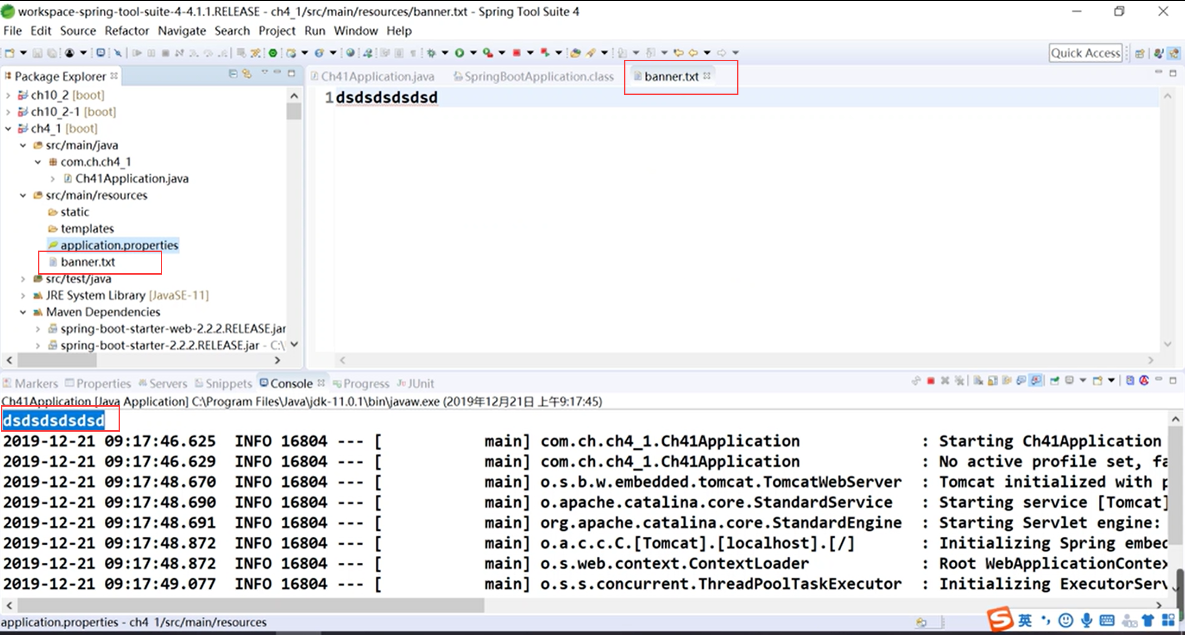Click the Clear Console icon

978,381
